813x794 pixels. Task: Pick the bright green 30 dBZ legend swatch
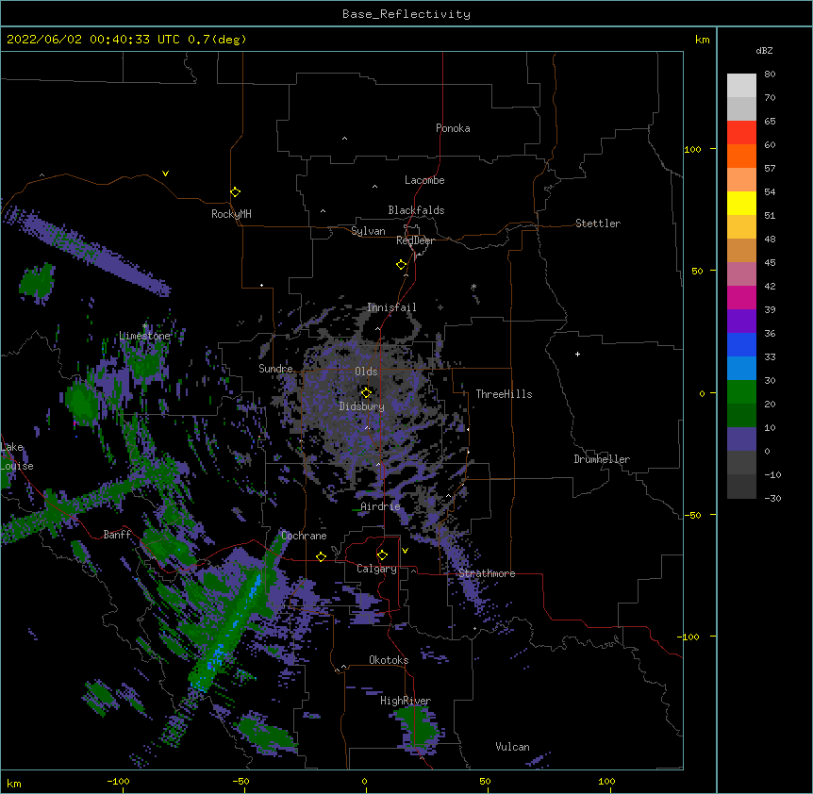click(x=741, y=392)
